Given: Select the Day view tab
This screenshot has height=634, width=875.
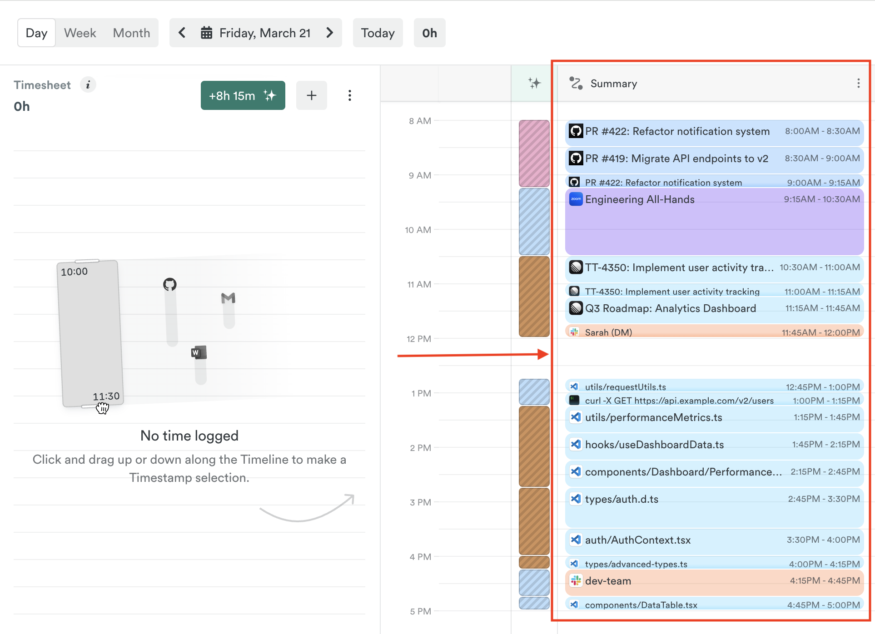Looking at the screenshot, I should tap(36, 33).
